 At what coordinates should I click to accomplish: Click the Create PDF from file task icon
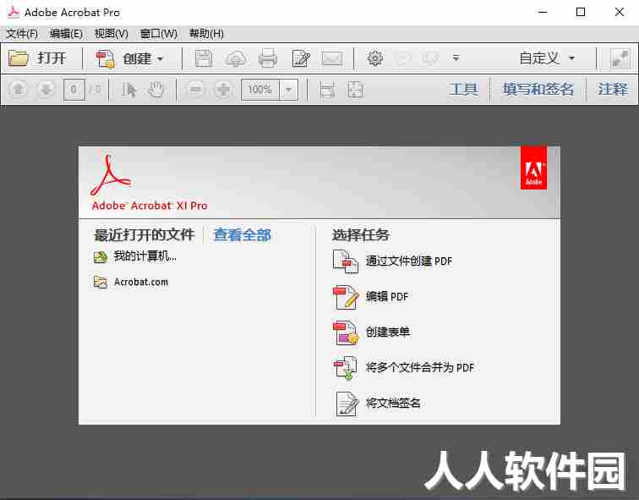[x=346, y=261]
